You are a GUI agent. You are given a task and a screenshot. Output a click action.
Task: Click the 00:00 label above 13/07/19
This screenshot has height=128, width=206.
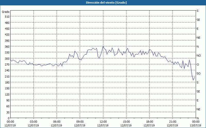[196, 122]
